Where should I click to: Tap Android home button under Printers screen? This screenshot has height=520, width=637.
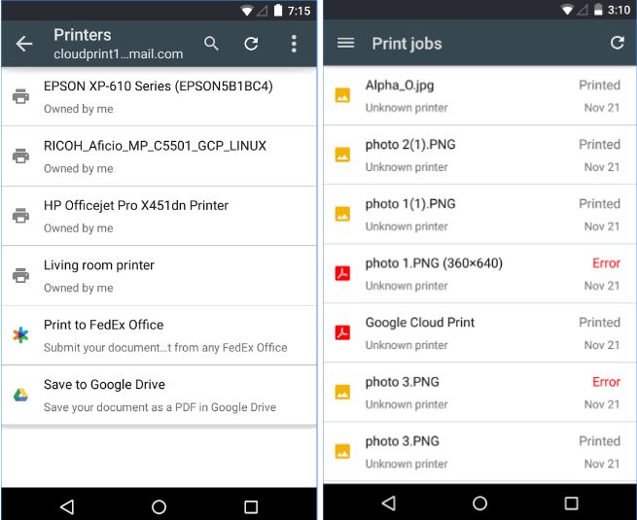[159, 506]
